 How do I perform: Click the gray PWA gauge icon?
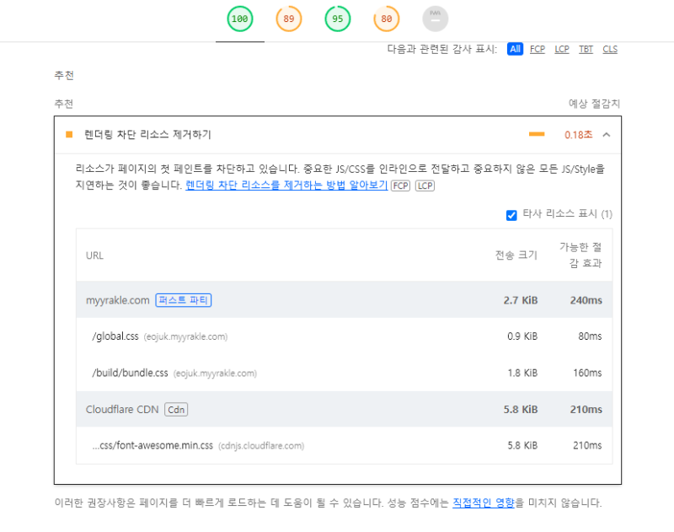point(436,19)
